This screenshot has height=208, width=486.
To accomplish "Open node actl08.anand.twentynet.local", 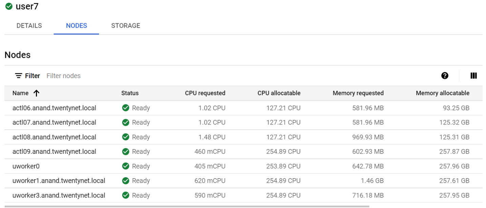I will click(x=54, y=137).
